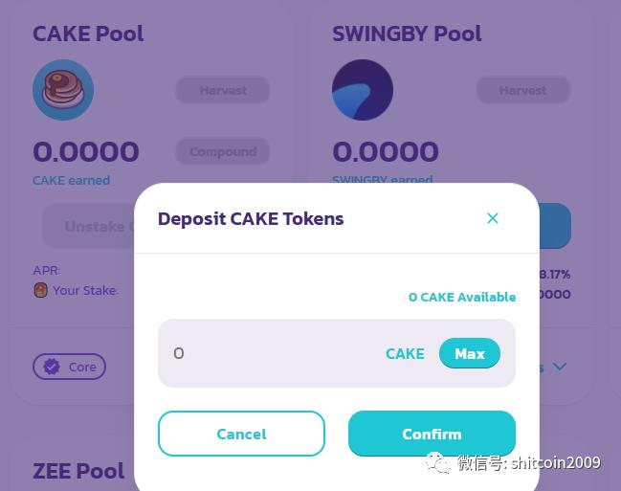This screenshot has width=621, height=491.
Task: Click the CAKE Pool heading
Action: [88, 33]
